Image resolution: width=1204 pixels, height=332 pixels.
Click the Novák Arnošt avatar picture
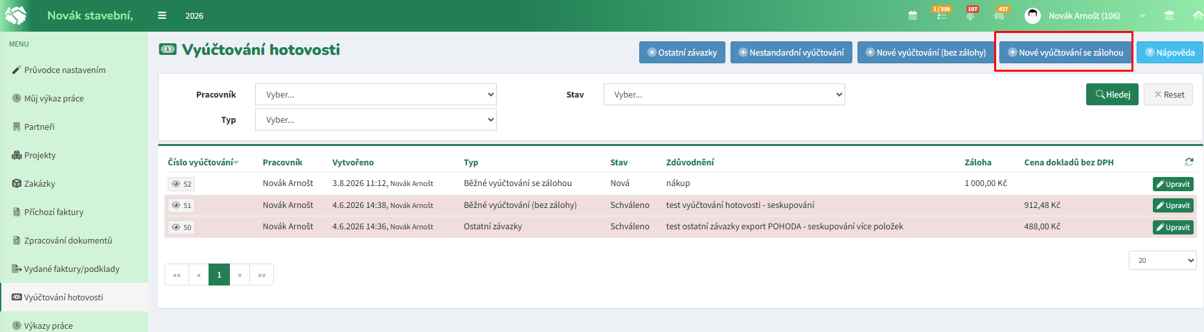coord(1032,16)
